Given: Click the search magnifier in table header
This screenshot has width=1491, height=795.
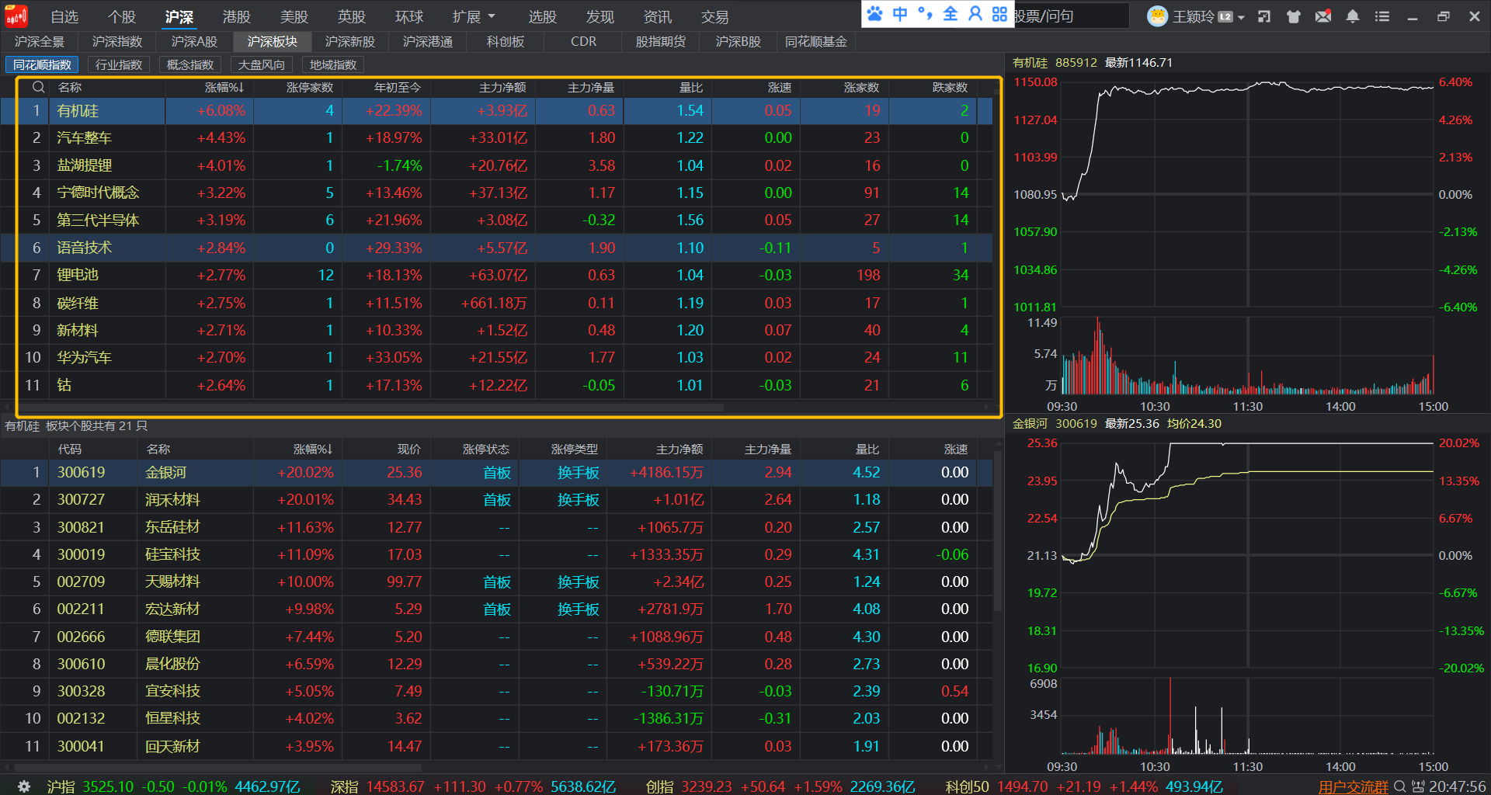Looking at the screenshot, I should (x=38, y=87).
